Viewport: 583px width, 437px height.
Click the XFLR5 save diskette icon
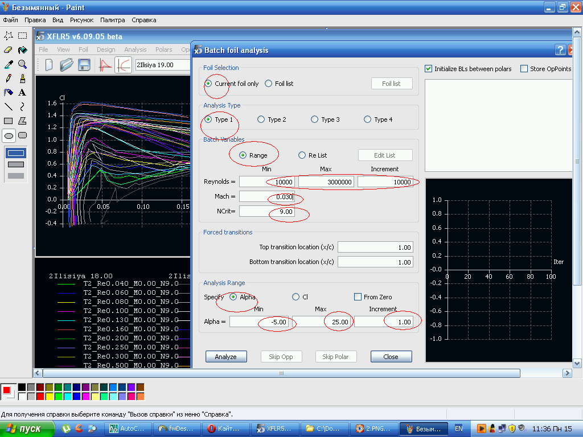point(84,65)
